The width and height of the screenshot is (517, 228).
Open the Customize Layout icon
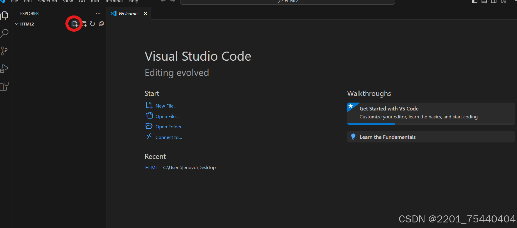click(504, 1)
